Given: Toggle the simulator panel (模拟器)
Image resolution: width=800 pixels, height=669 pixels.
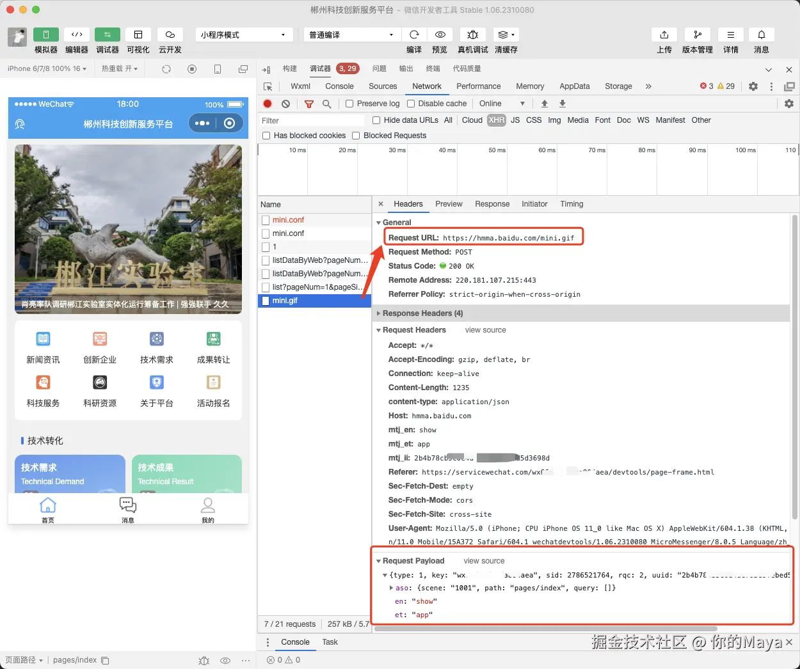Looking at the screenshot, I should 46,35.
